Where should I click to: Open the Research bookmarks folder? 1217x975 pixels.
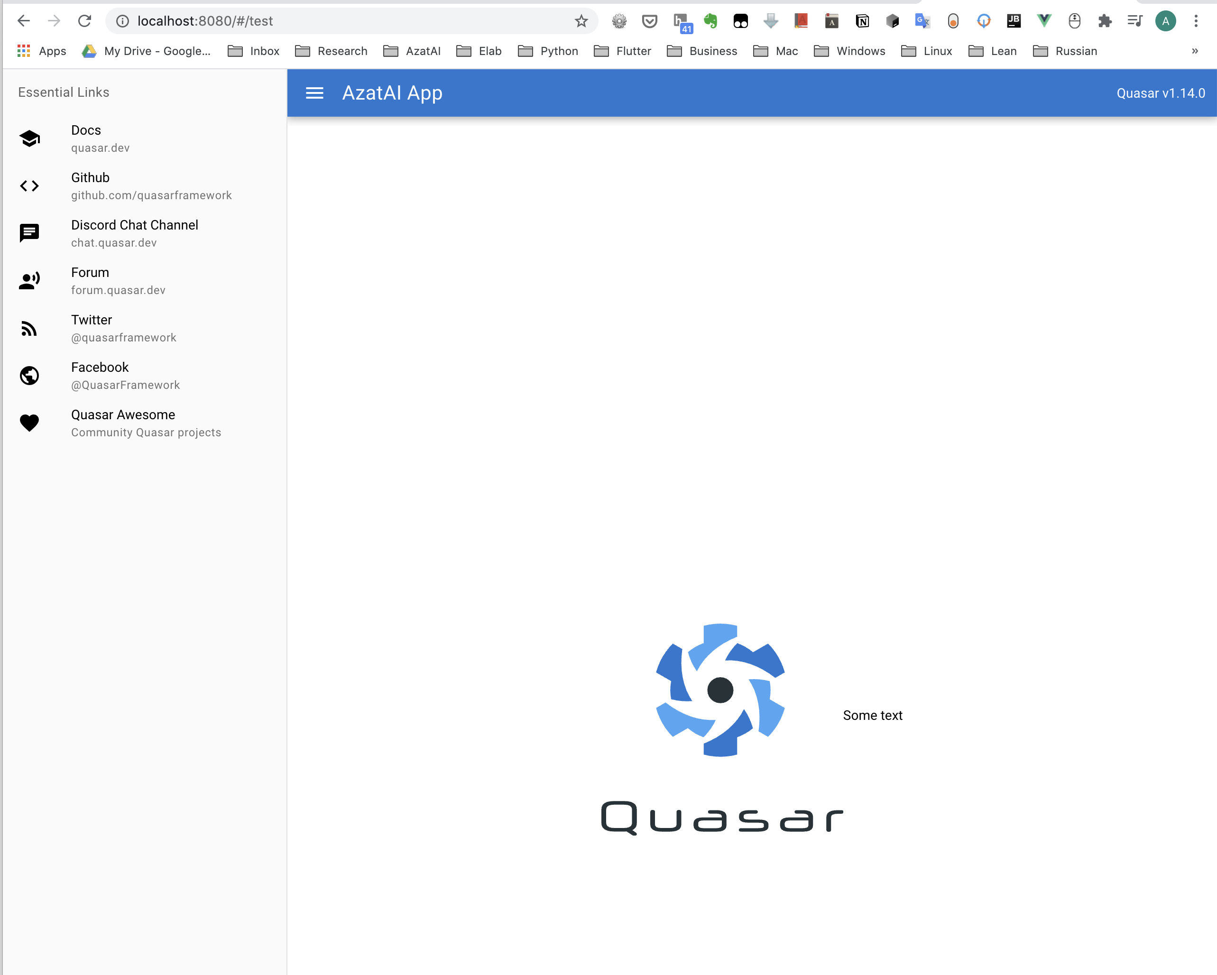pos(332,51)
